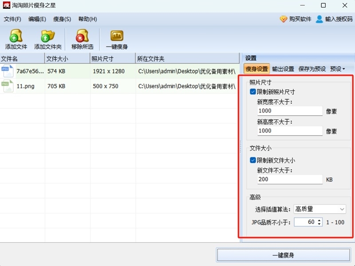
Task: Close the 淘淘照片瘦身之星 window
Action: 345,5
